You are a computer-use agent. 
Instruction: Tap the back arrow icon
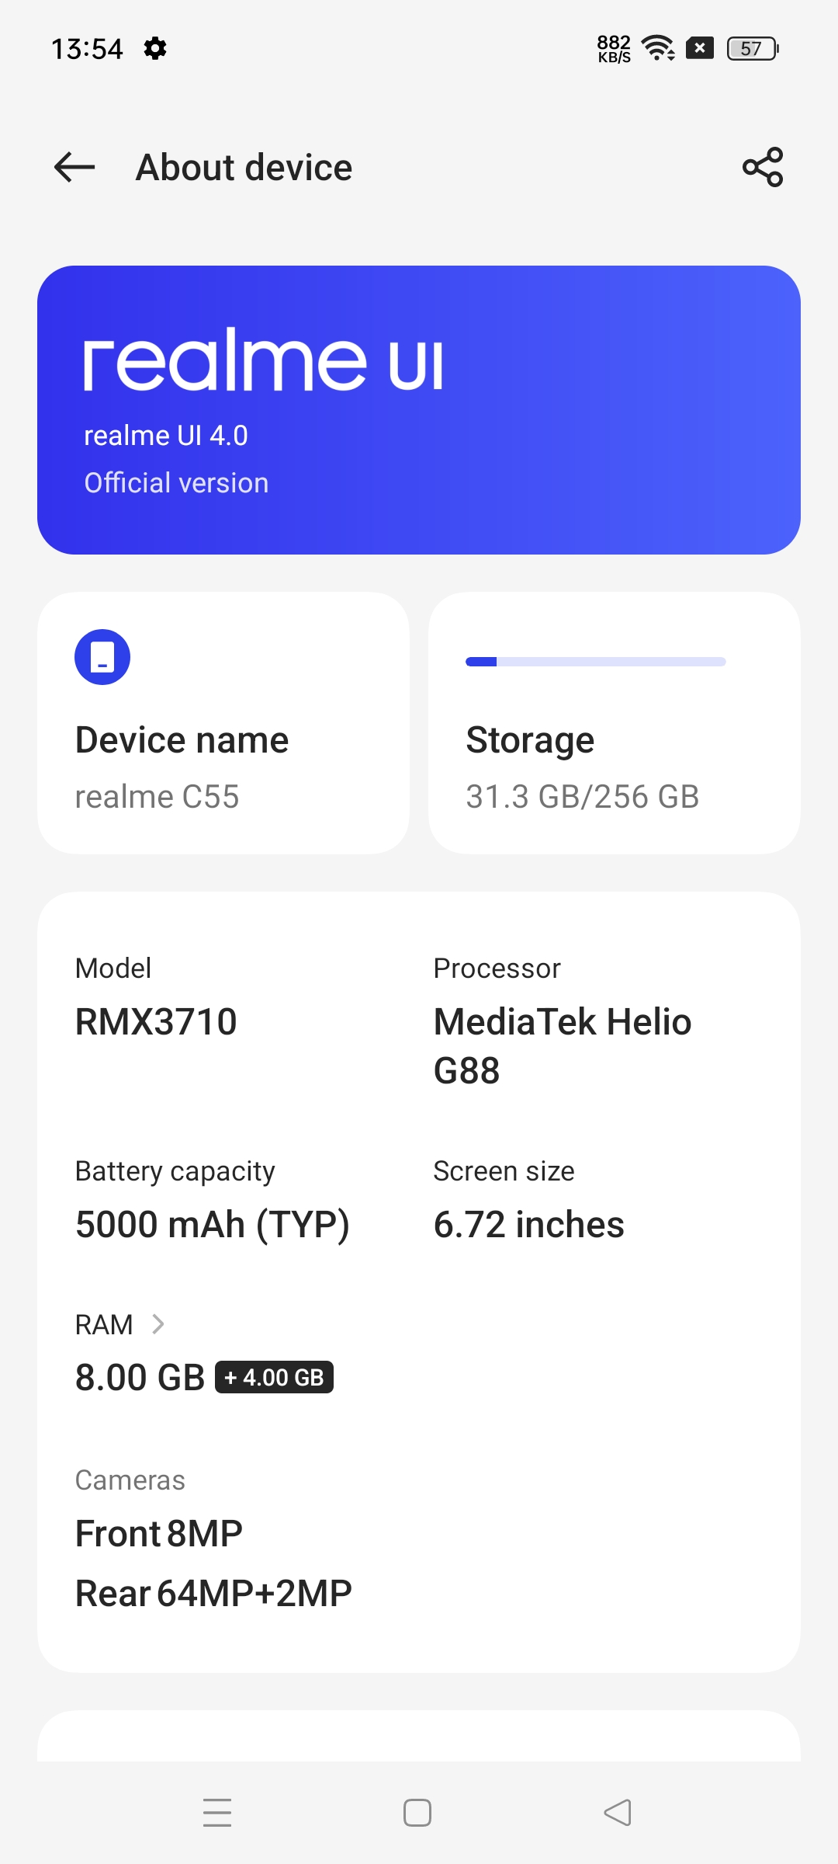coord(74,167)
